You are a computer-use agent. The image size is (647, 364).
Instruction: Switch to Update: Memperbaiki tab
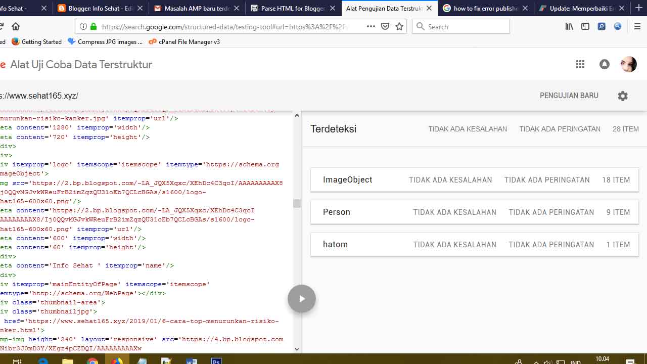tap(582, 8)
